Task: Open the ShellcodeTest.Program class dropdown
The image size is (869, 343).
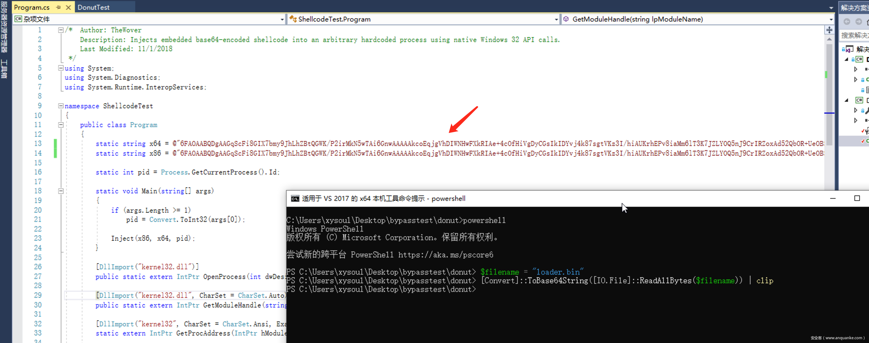Action: tap(556, 20)
